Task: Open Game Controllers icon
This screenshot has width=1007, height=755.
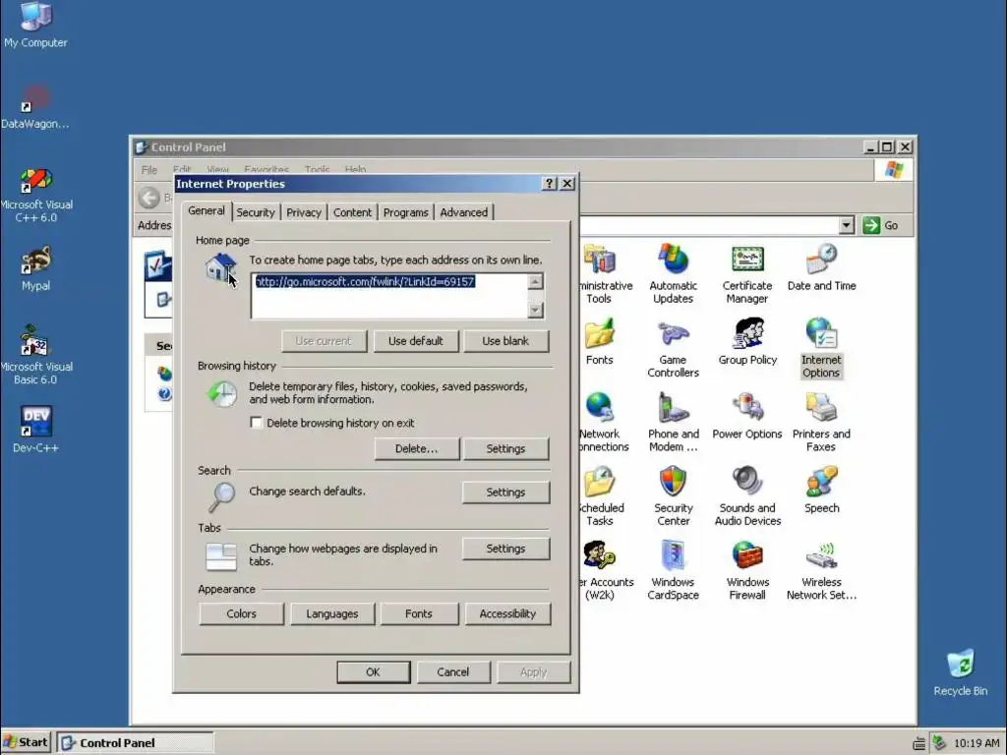Action: click(x=673, y=347)
